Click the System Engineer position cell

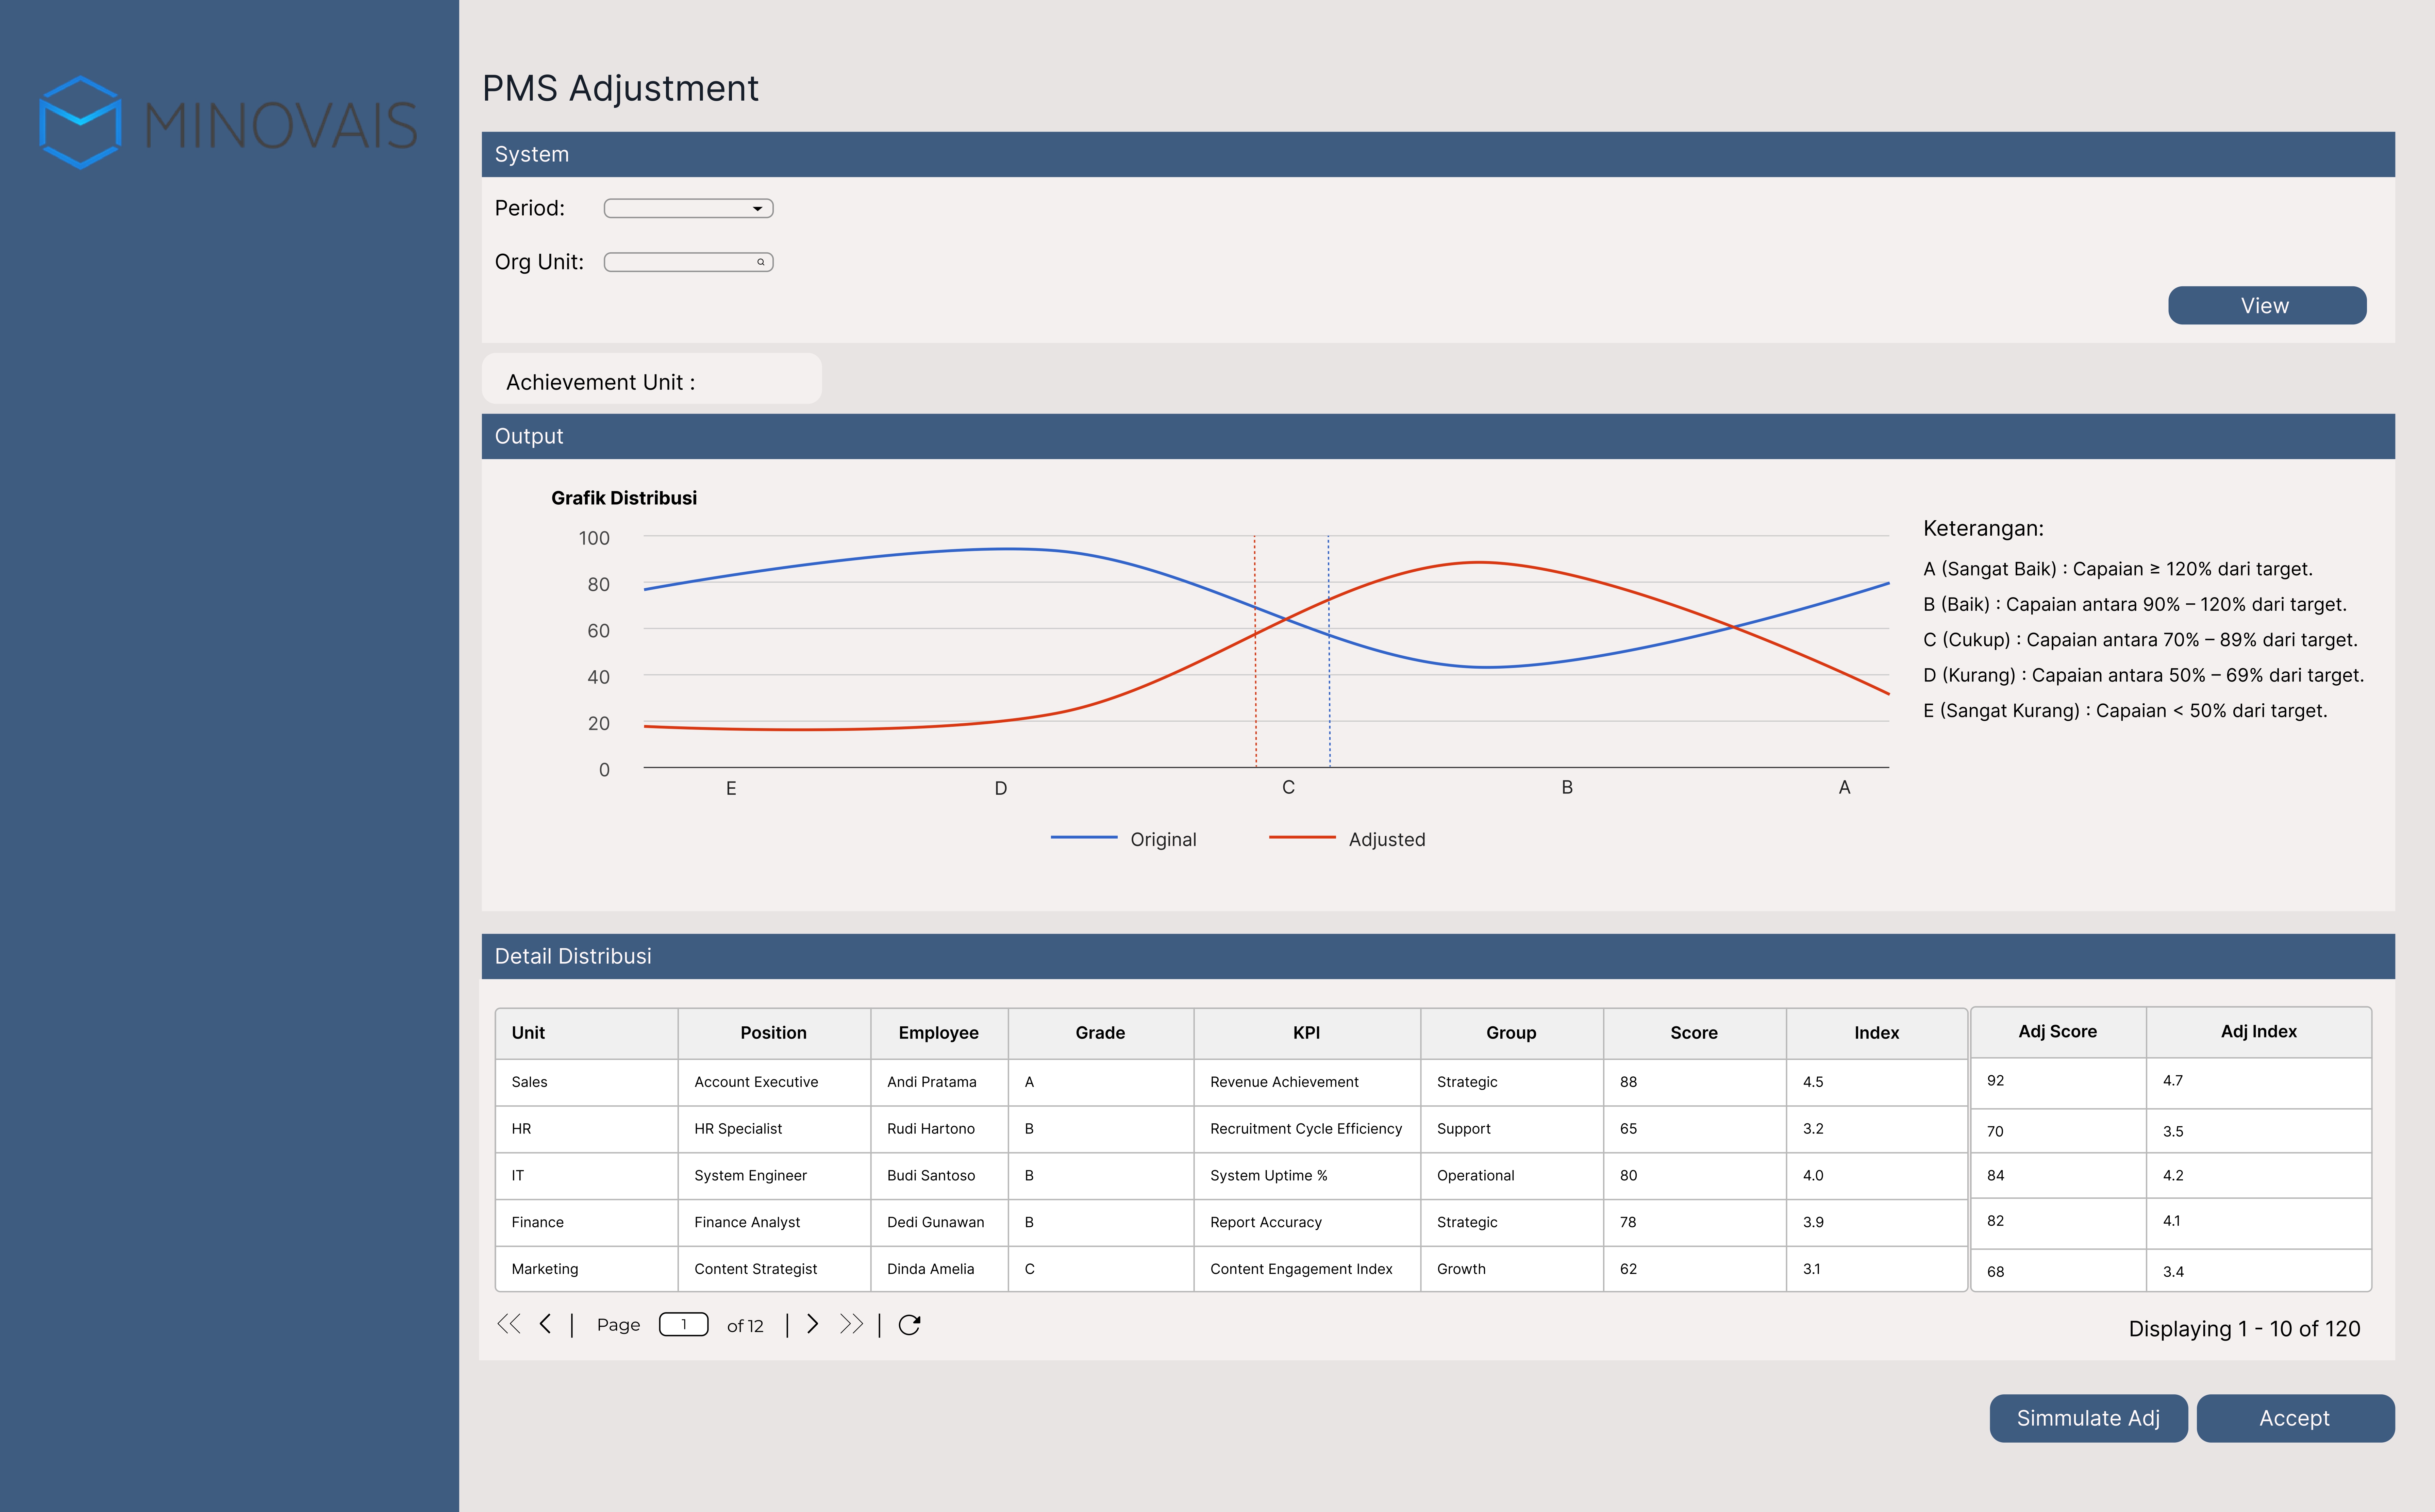click(774, 1176)
